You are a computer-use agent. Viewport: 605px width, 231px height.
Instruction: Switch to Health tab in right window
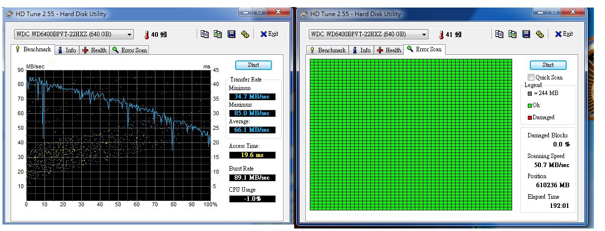click(389, 50)
